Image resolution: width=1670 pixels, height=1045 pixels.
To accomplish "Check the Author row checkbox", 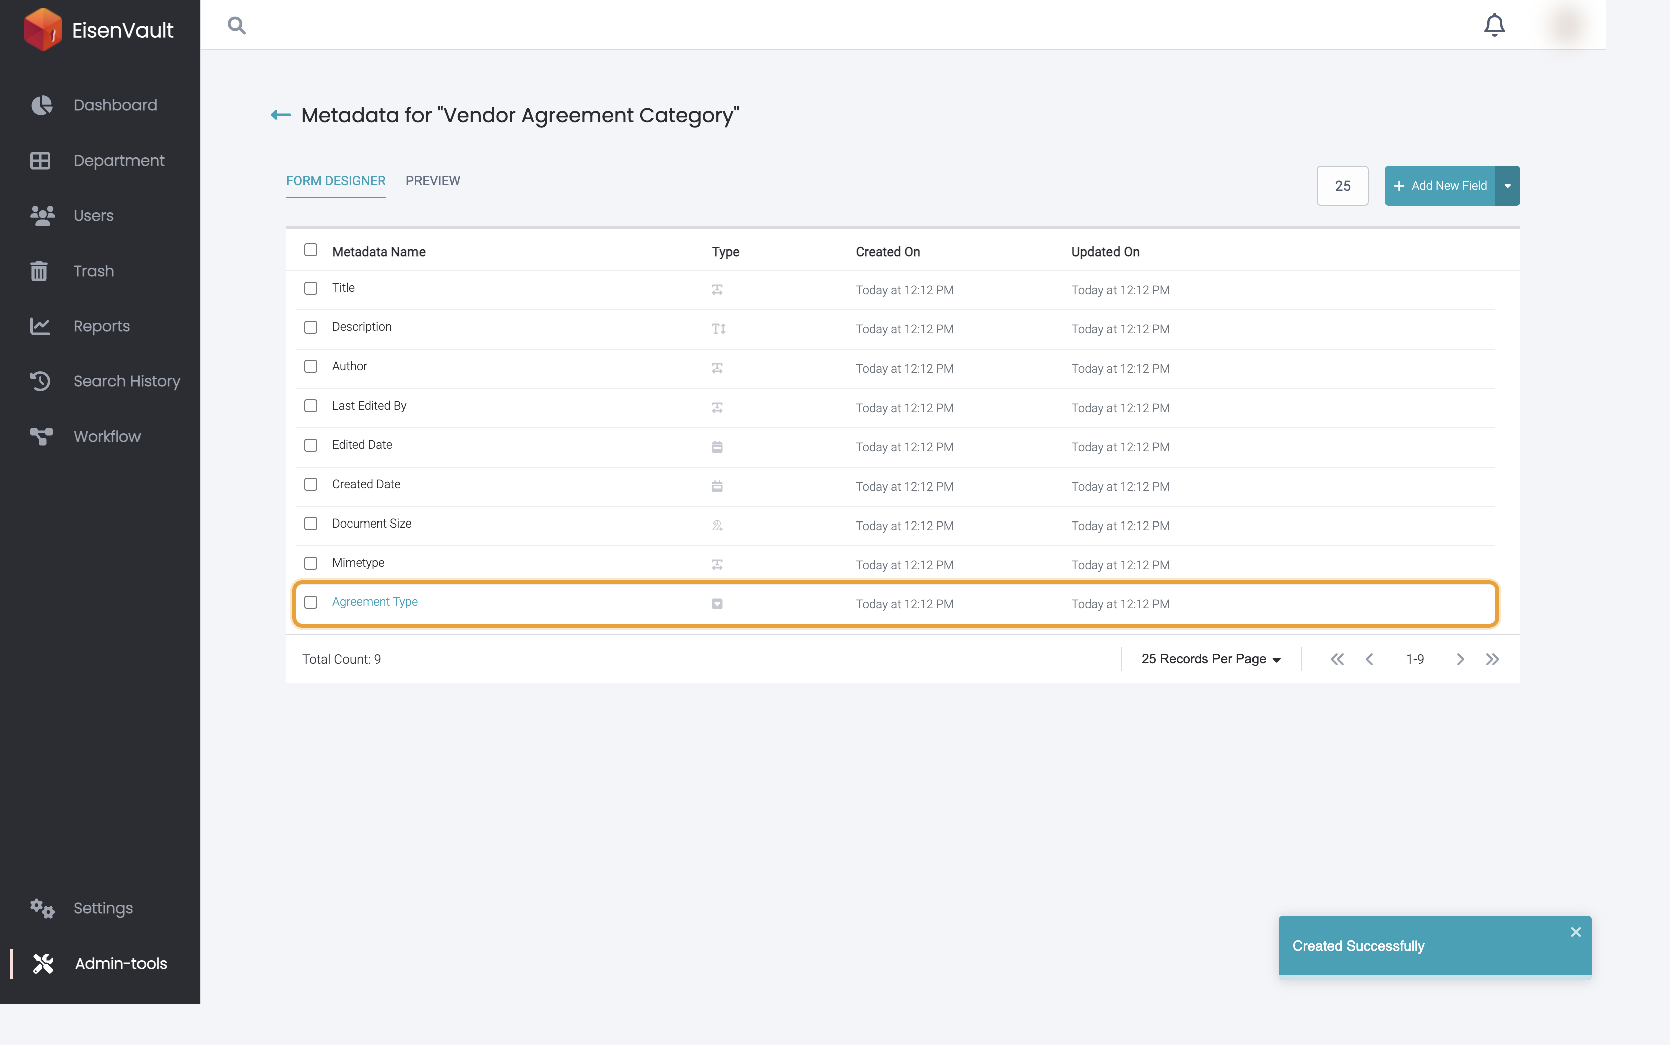I will [311, 366].
